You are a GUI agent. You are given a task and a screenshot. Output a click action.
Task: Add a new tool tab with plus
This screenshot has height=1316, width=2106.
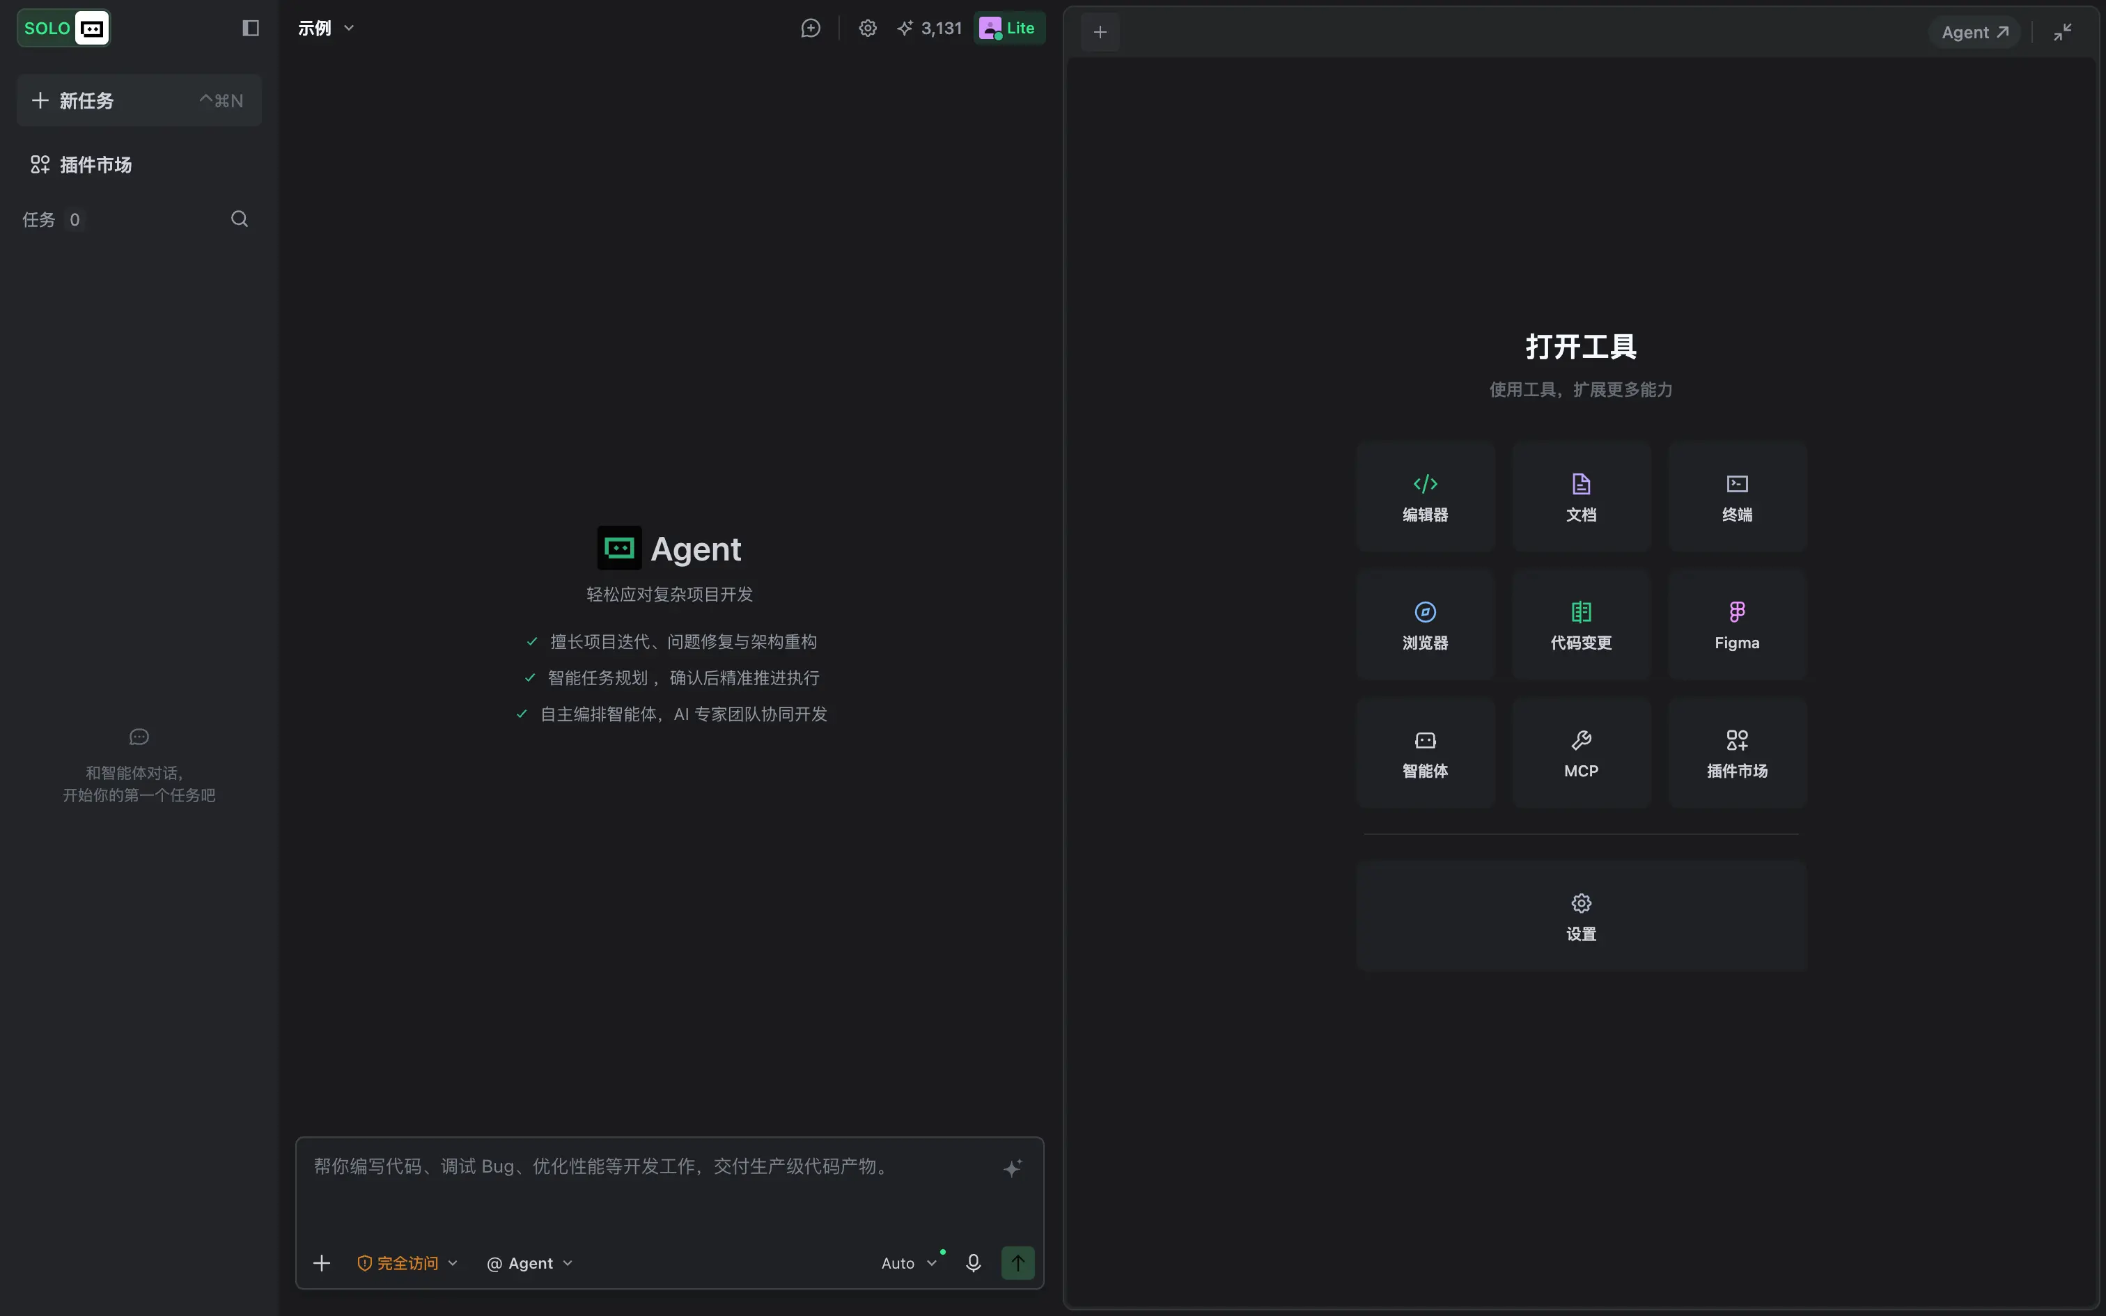coord(1100,32)
